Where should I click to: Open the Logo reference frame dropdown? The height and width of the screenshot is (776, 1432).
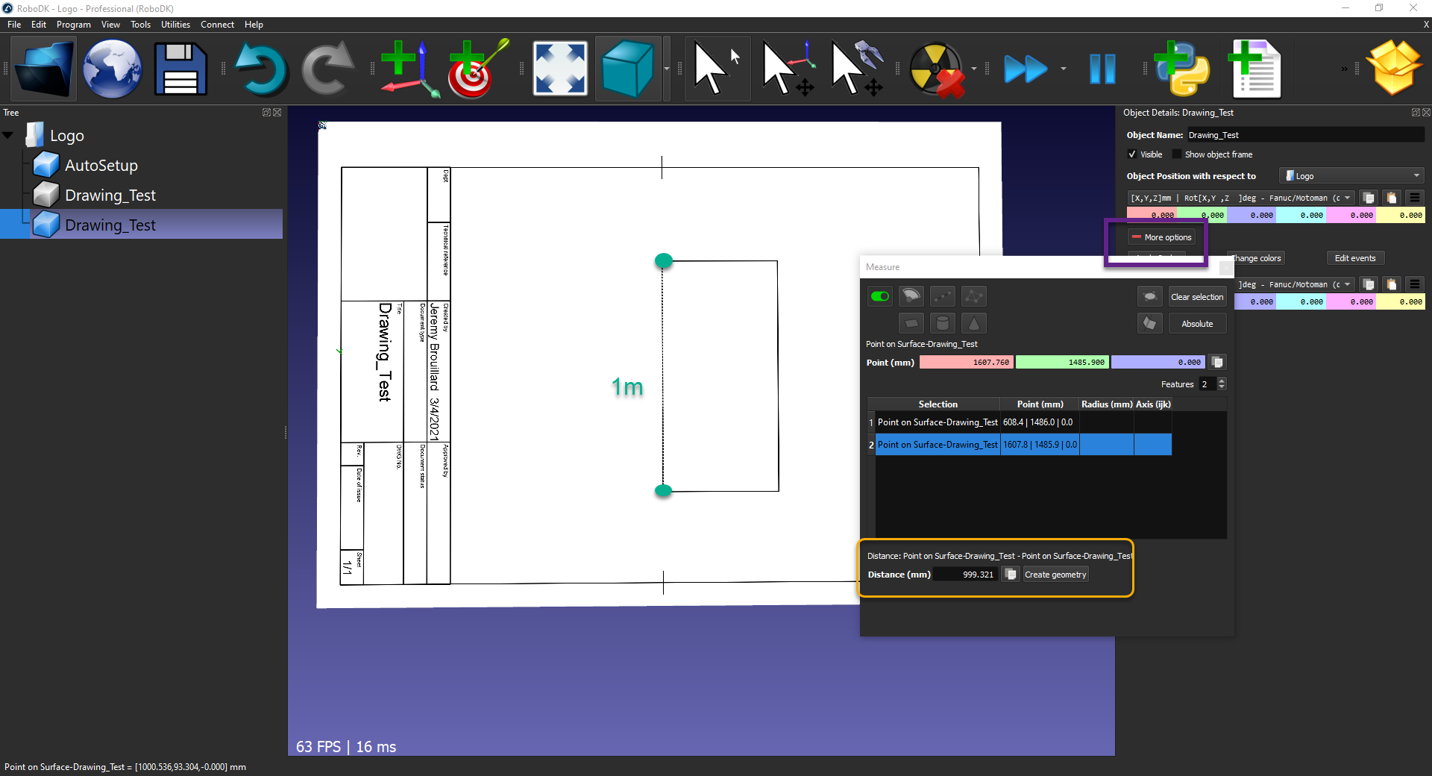click(1351, 176)
